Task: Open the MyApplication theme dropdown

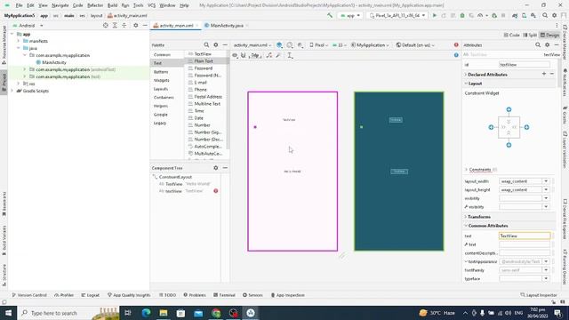Action: click(x=370, y=45)
